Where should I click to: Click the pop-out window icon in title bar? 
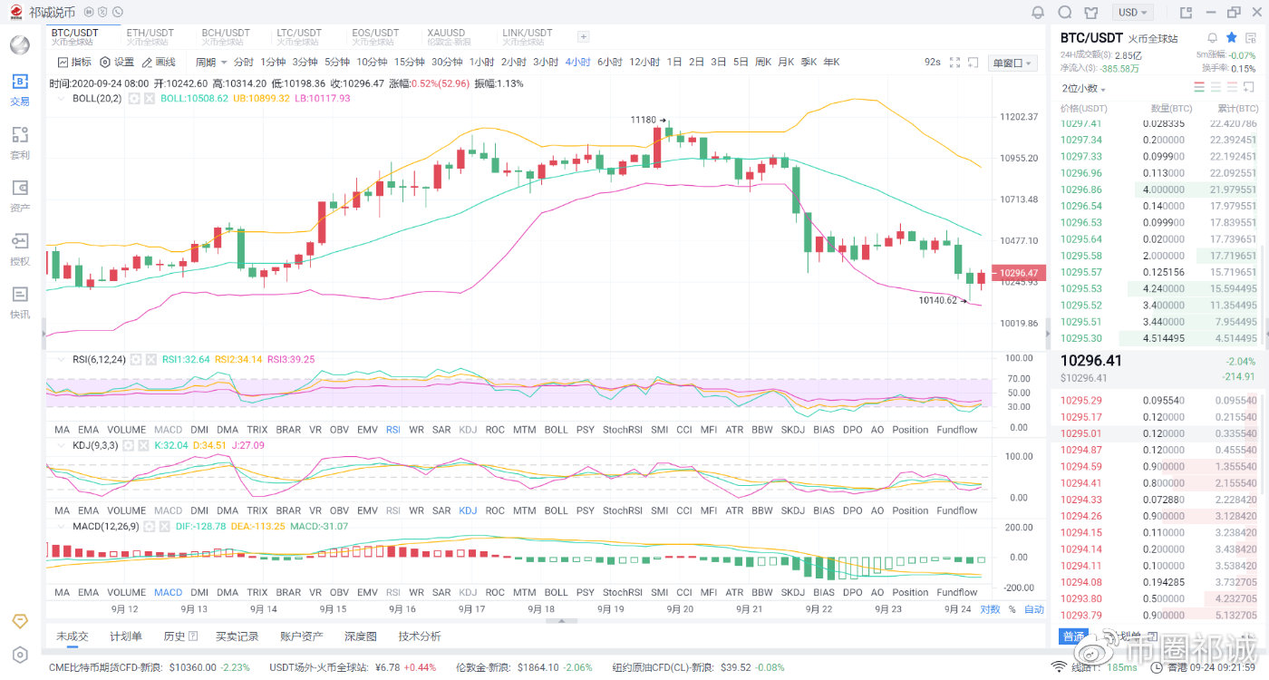point(1186,13)
